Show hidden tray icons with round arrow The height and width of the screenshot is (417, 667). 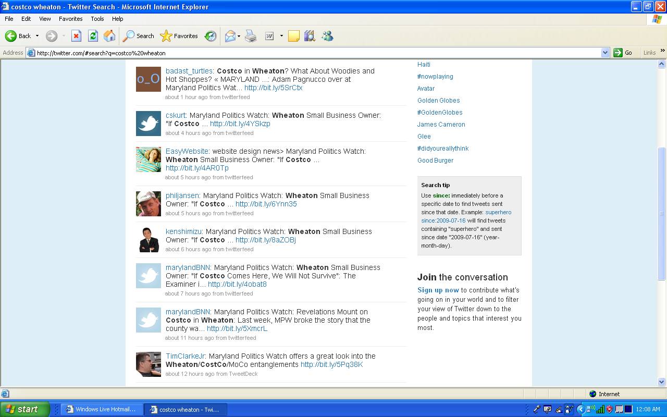pyautogui.click(x=580, y=409)
